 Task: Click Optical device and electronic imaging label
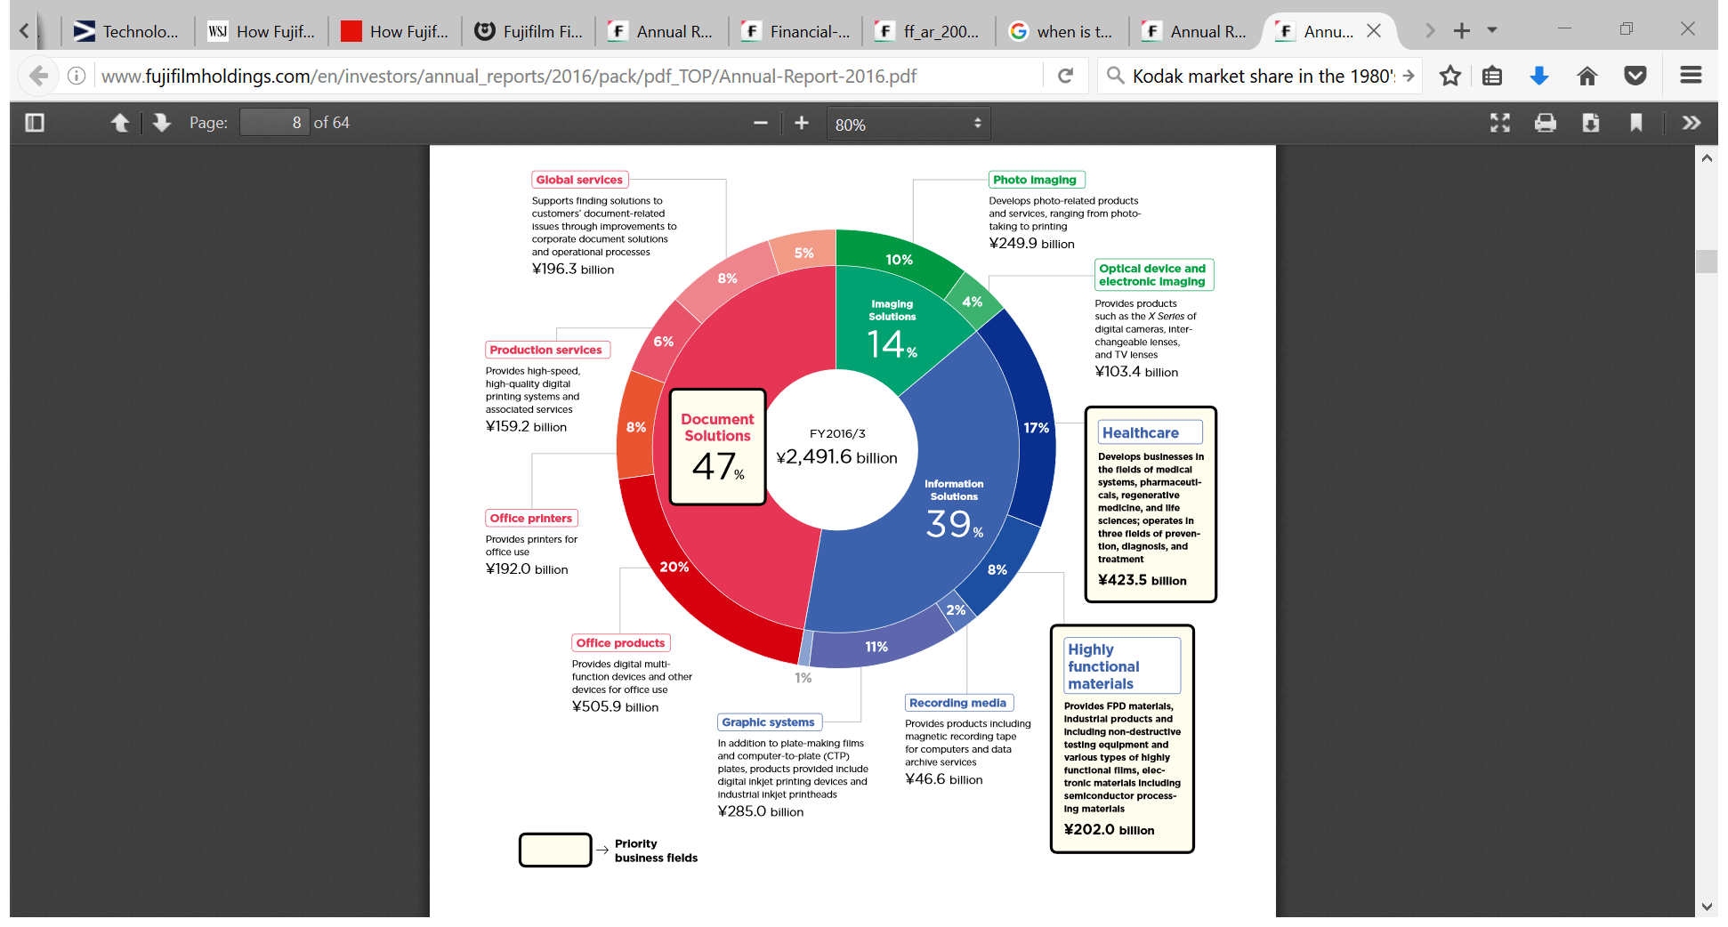click(1153, 275)
